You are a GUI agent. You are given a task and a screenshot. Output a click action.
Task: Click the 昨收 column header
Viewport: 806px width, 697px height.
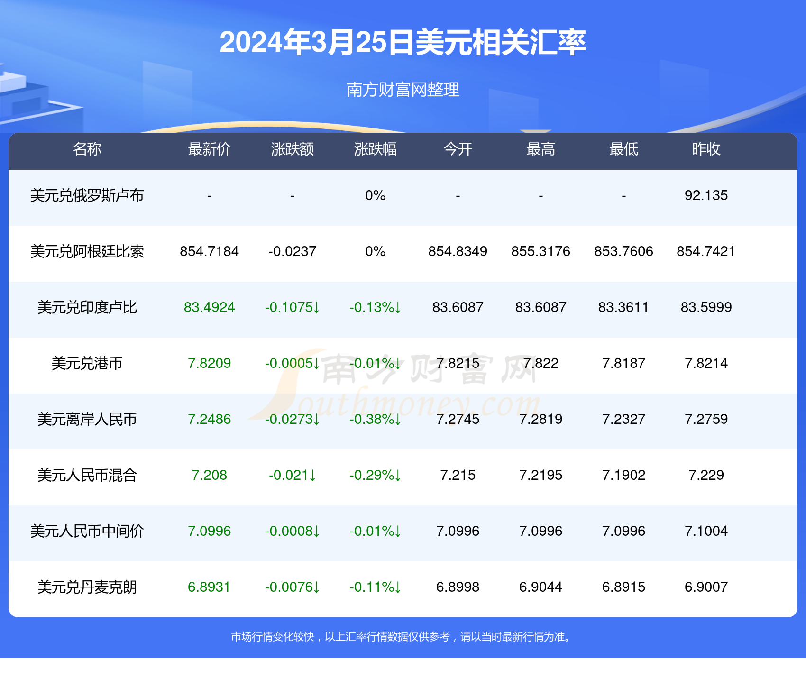click(x=706, y=149)
